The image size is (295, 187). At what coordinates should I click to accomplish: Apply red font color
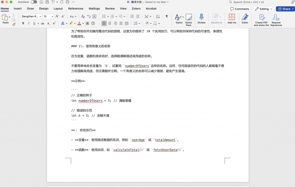[79, 23]
